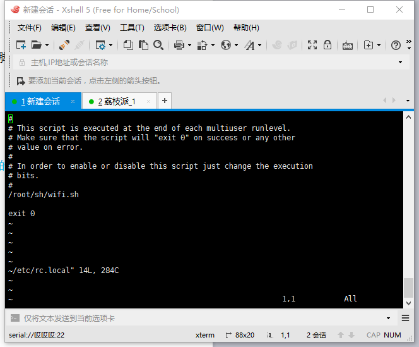Viewport: 419px width, 347px height.
Task: Expand the compose bar dropdown arrow
Action: tap(388, 318)
